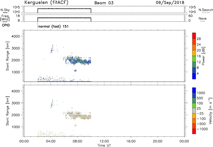Click the 'Kerguelen (fitACF)' title text
Screen dimensions: 213x147
coord(46,3)
